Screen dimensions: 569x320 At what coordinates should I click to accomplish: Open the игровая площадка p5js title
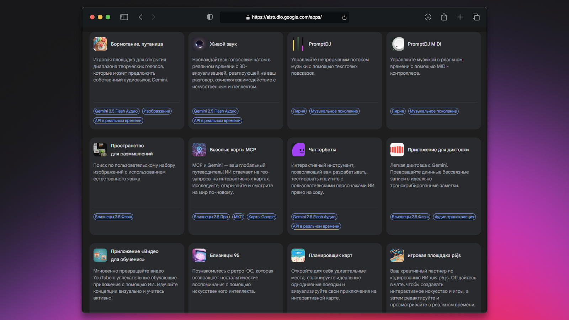click(x=434, y=255)
